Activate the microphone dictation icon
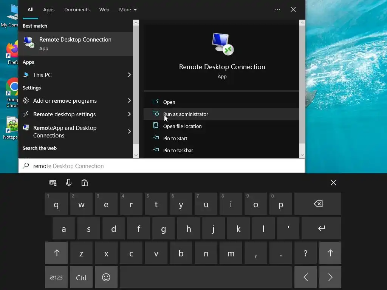The height and width of the screenshot is (290, 387). click(x=69, y=183)
